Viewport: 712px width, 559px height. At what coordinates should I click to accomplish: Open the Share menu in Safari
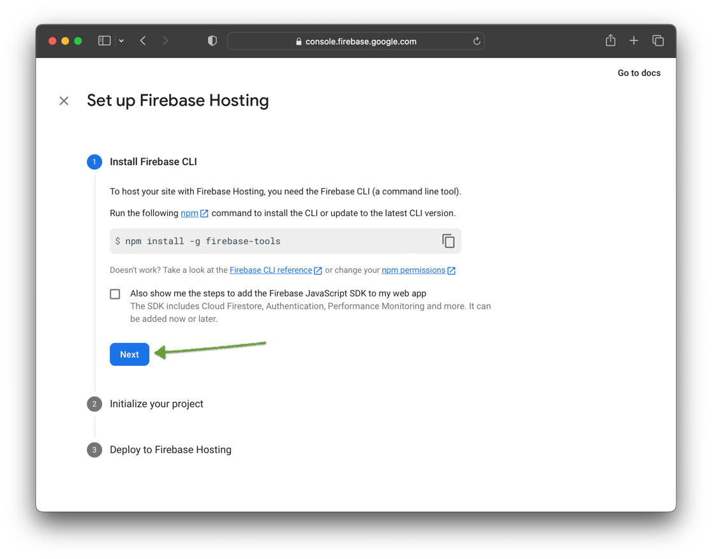coord(611,40)
